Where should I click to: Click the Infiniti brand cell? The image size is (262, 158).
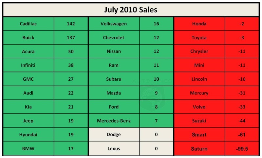pyautogui.click(x=28, y=65)
